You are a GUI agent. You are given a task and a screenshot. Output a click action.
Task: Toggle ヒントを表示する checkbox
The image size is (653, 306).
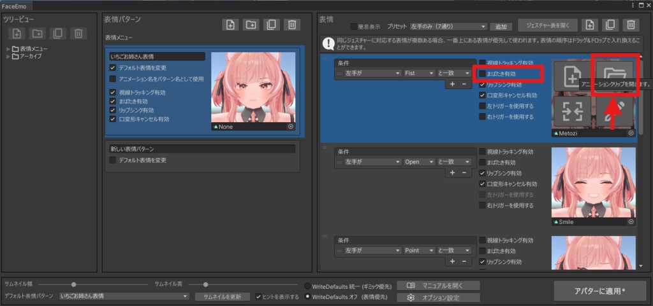(259, 297)
